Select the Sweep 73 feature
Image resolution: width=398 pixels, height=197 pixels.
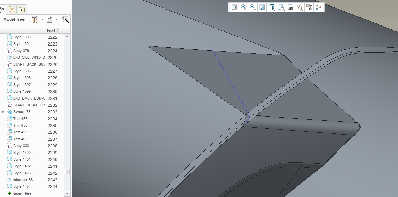pyautogui.click(x=21, y=112)
